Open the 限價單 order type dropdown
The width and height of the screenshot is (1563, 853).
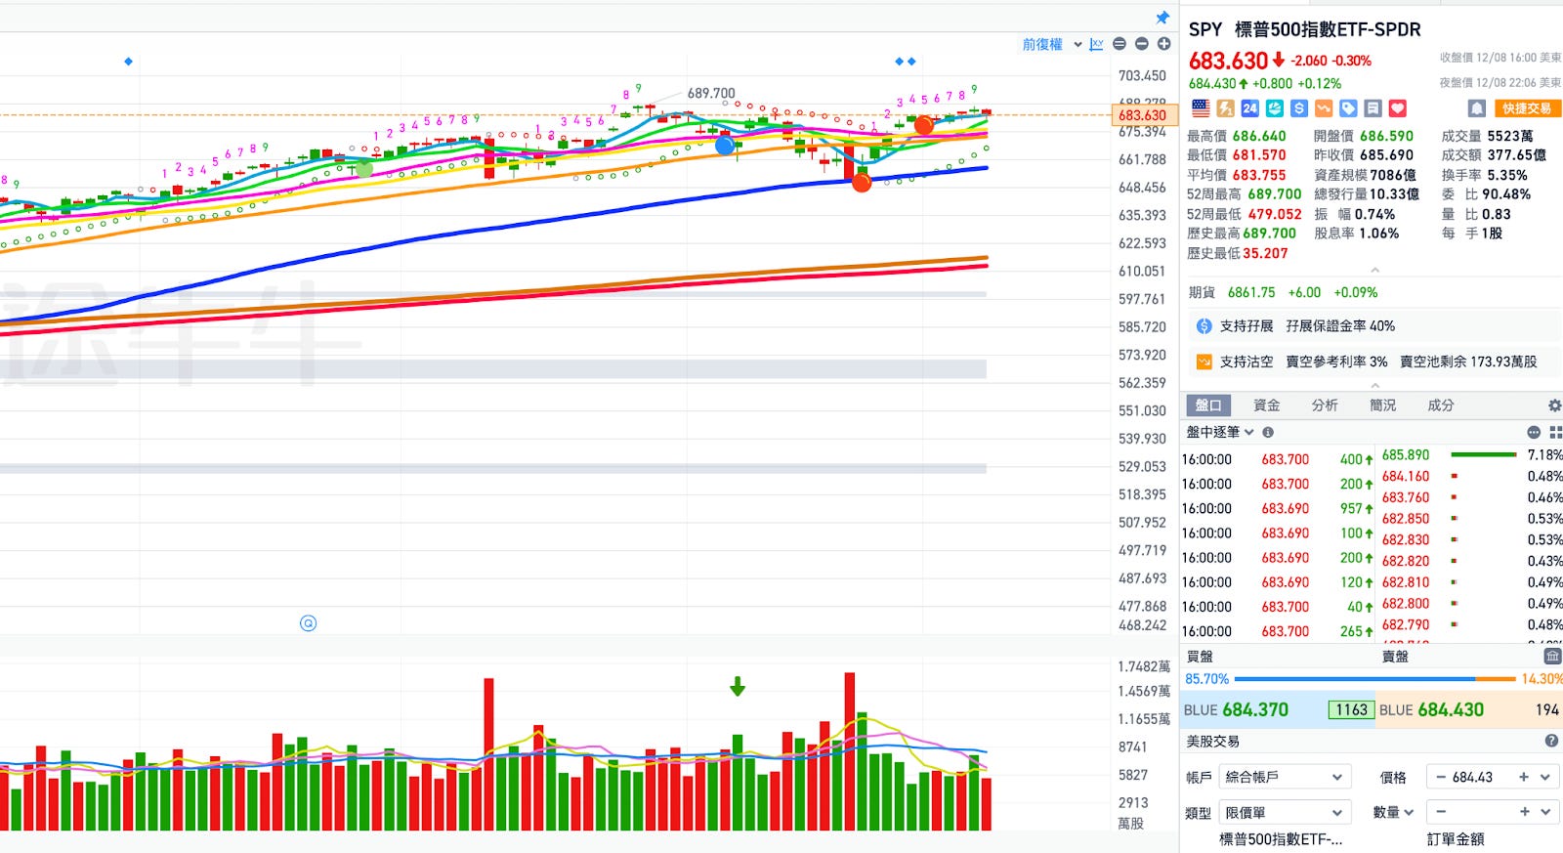point(1285,813)
